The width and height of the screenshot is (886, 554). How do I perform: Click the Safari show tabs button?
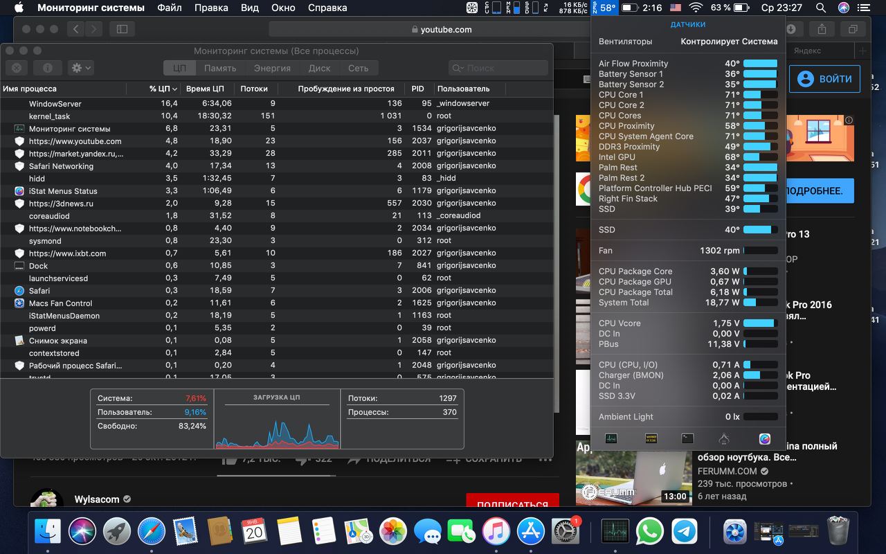pyautogui.click(x=853, y=29)
